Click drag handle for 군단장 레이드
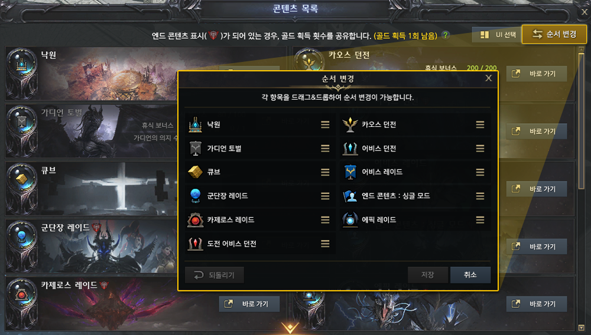 pyautogui.click(x=325, y=196)
